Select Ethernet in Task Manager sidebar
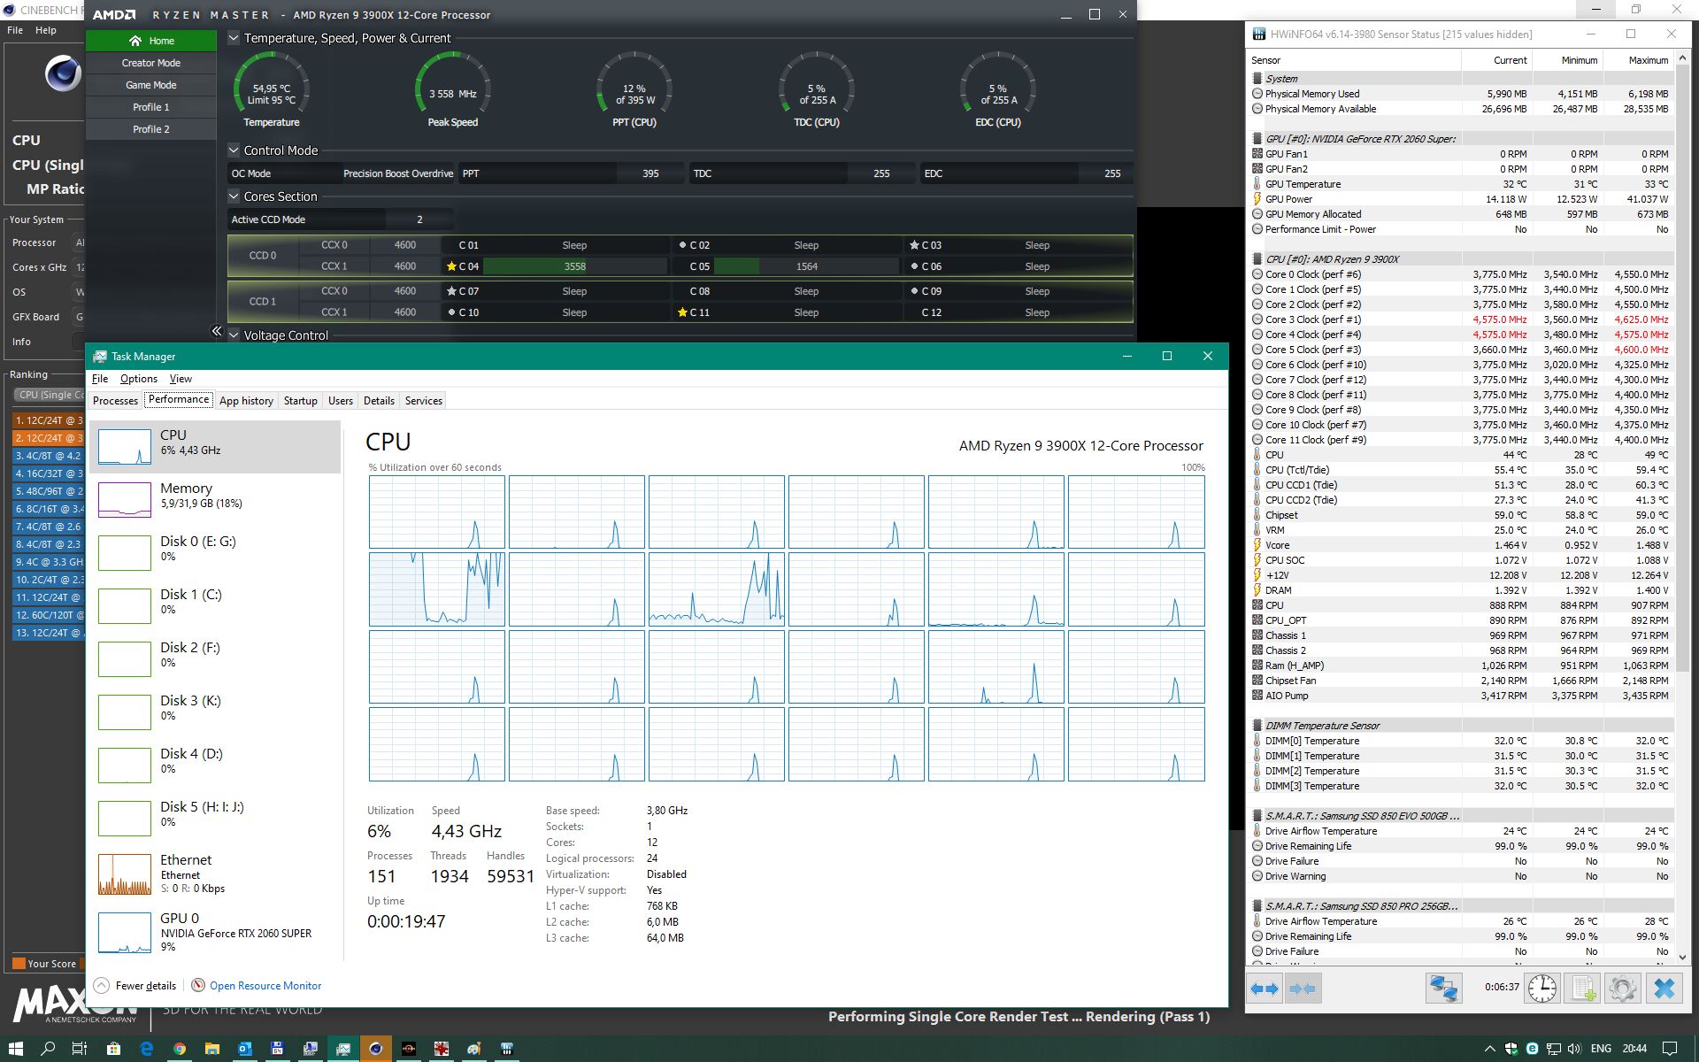This screenshot has height=1062, width=1699. pos(216,873)
